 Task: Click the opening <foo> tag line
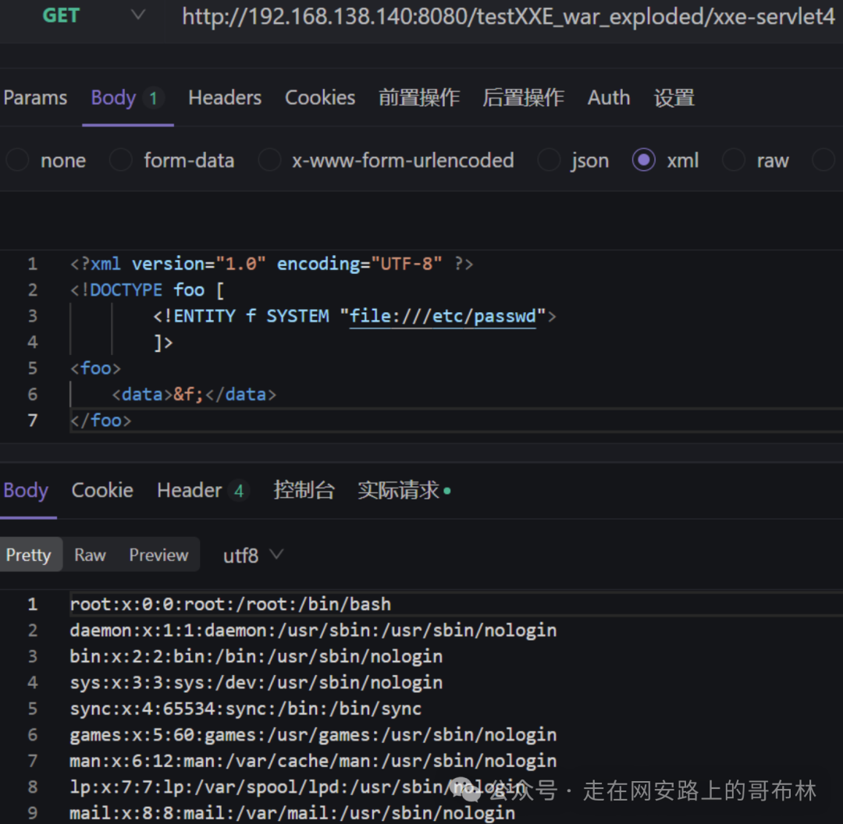(95, 368)
